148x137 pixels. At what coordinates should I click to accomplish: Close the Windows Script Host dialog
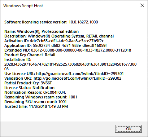[142, 5]
